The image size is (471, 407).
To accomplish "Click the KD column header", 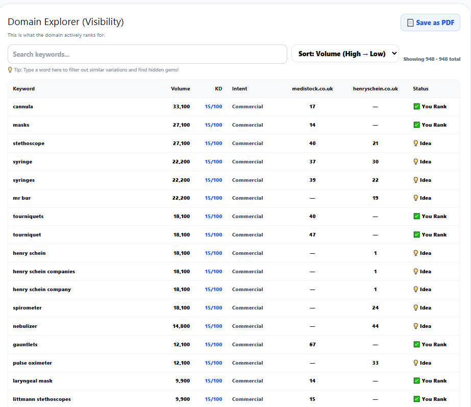I will pos(218,89).
